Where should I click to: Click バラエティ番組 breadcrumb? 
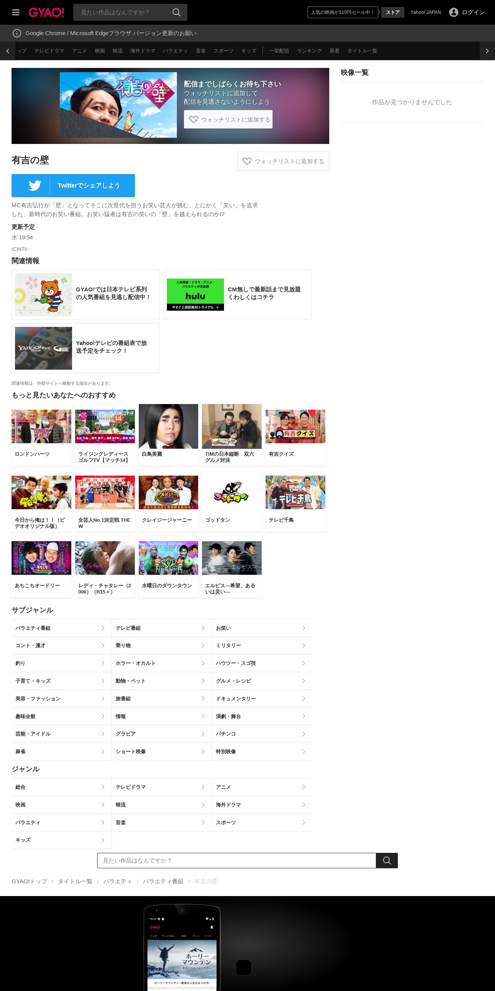163,881
